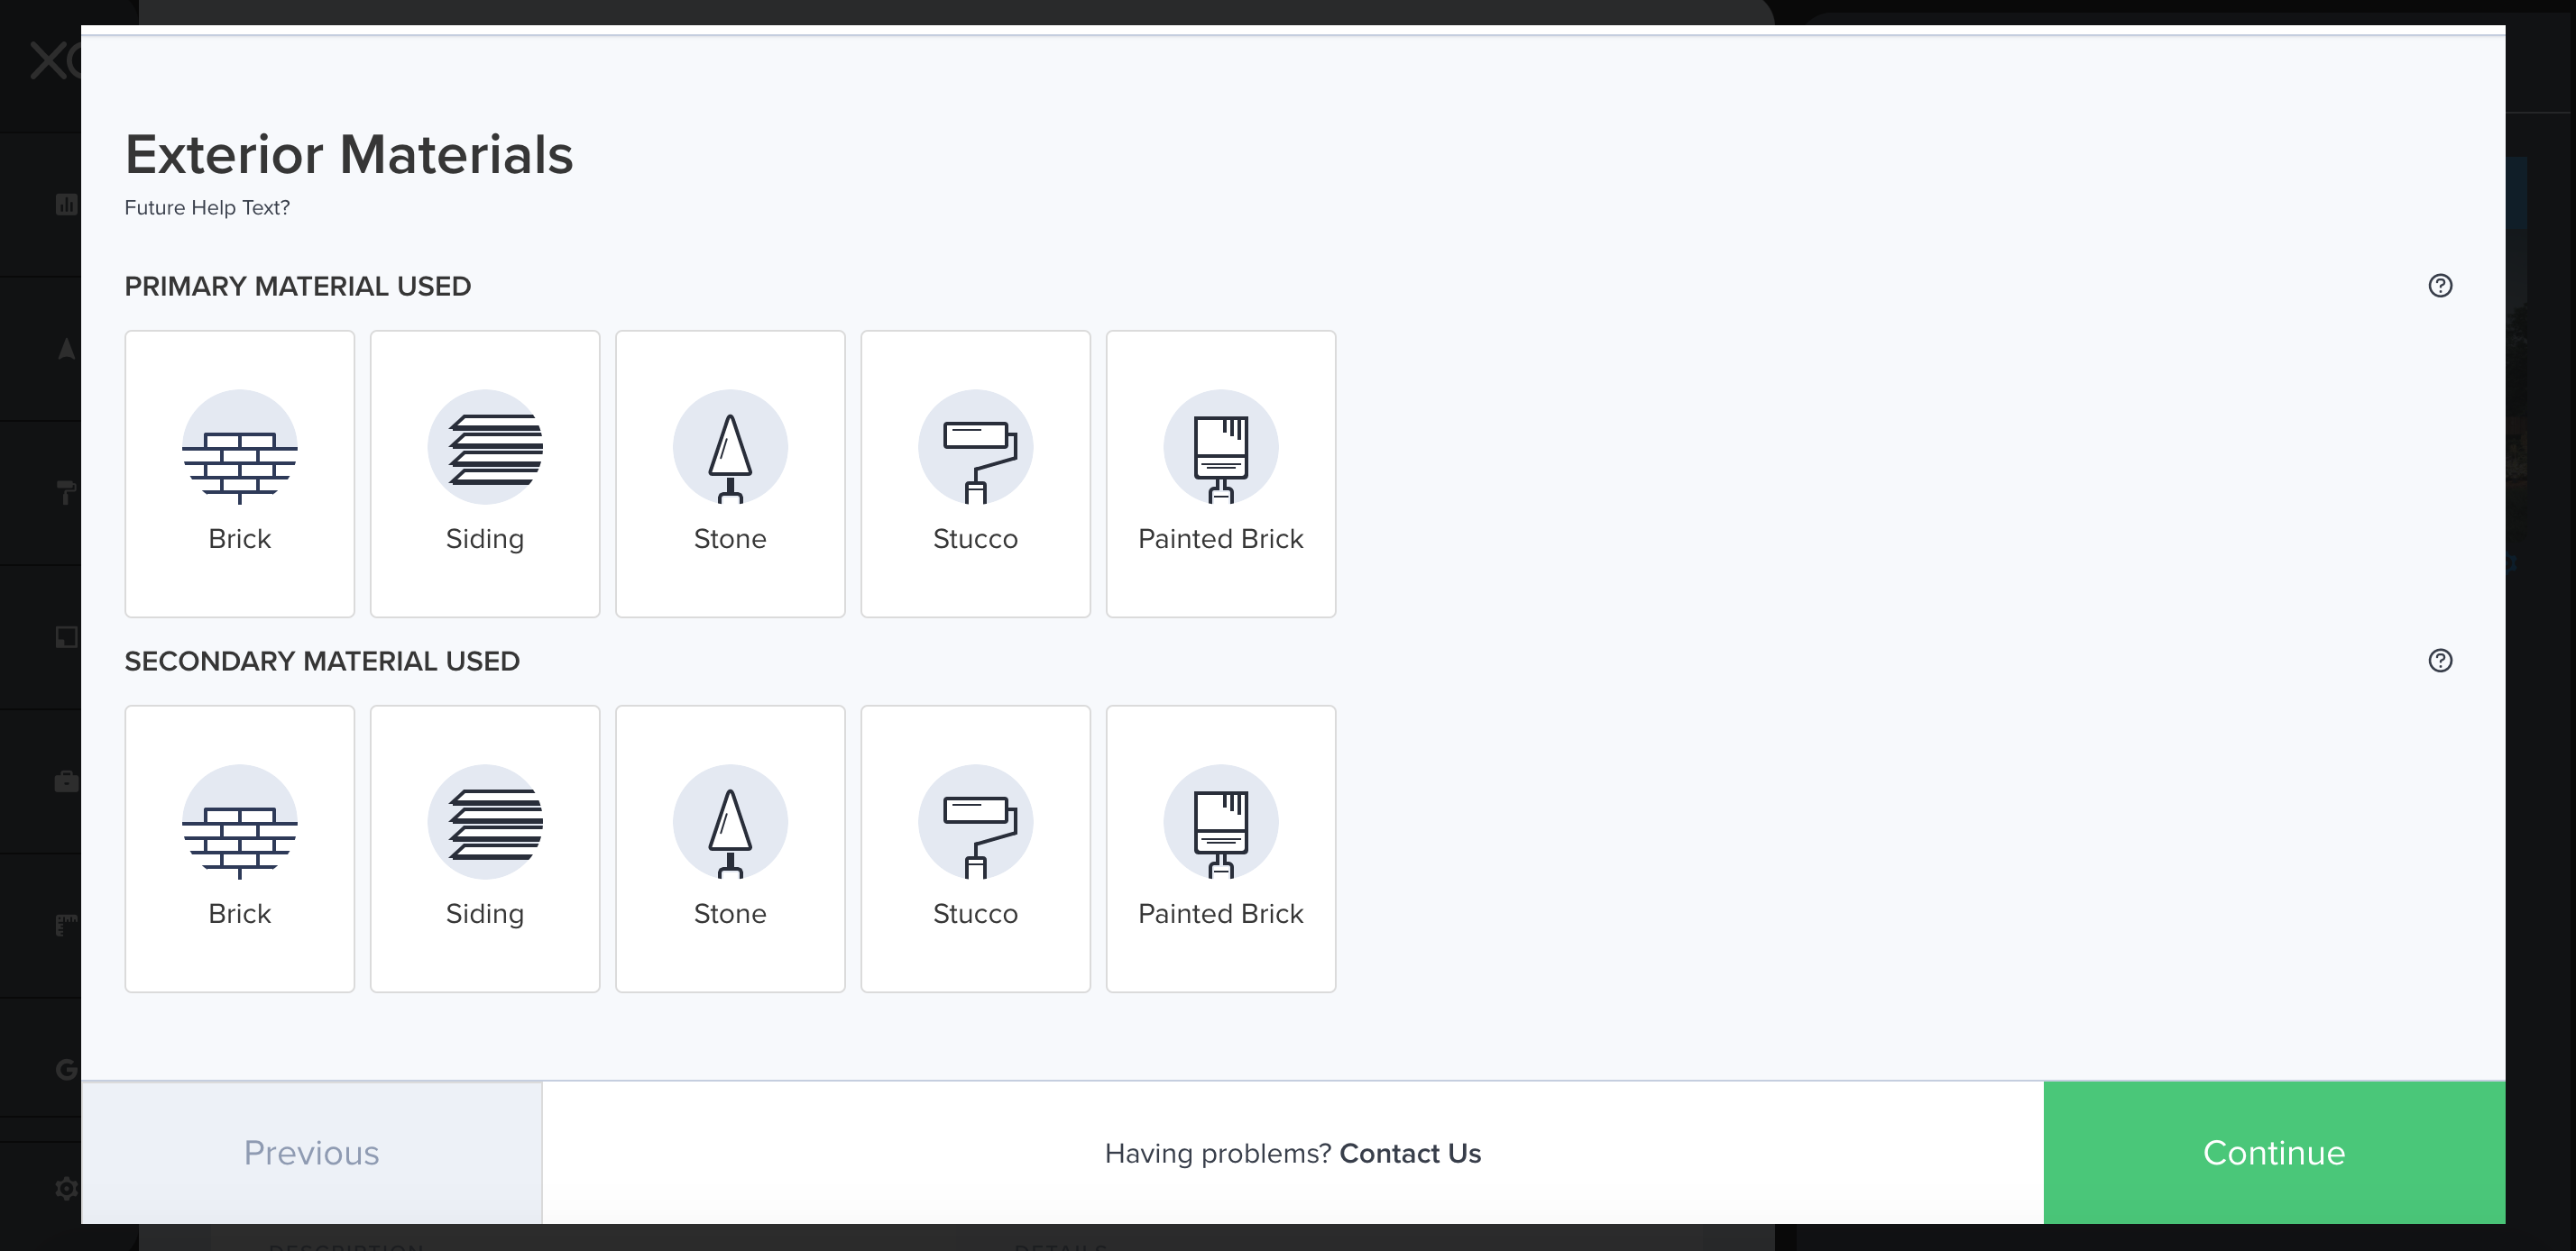Screen dimensions: 2576x1251
Task: Go back with Previous button
Action: 311,1152
